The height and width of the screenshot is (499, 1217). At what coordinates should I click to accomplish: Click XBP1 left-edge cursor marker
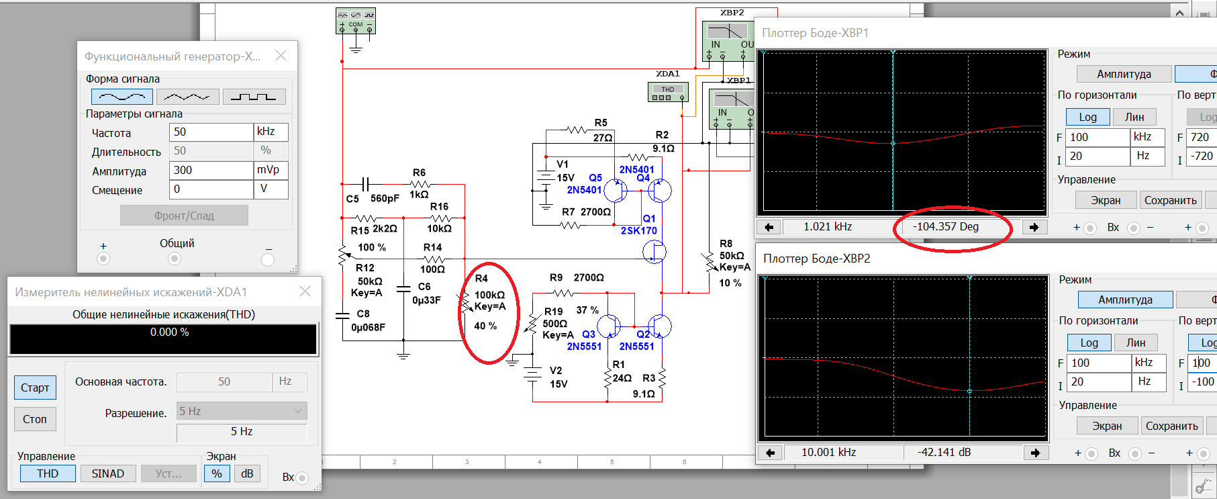763,52
